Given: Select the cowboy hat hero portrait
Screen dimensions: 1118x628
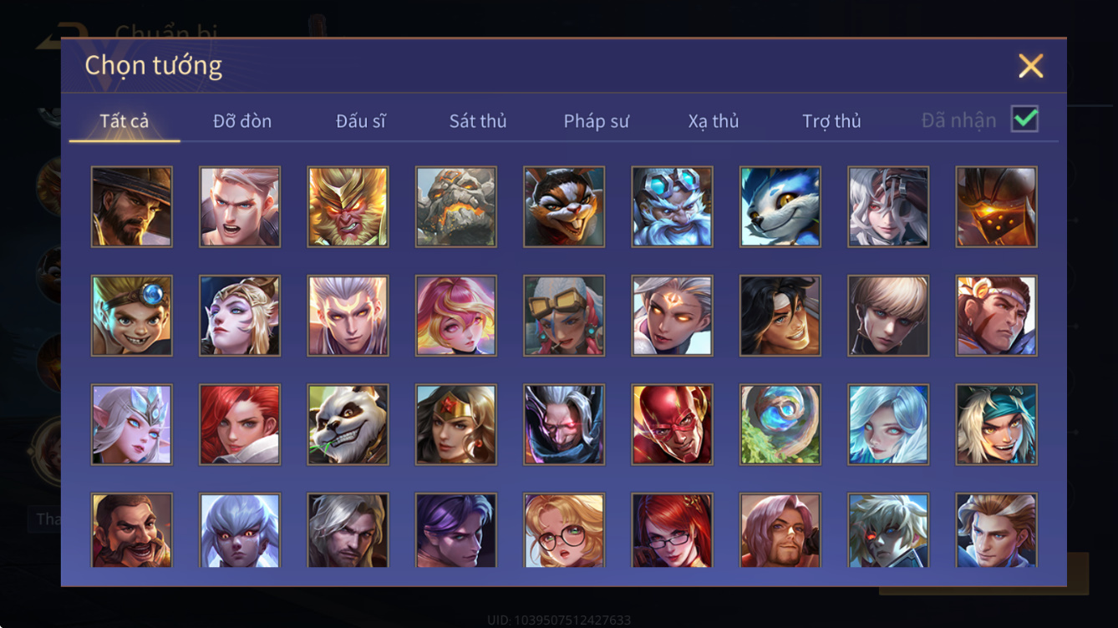Looking at the screenshot, I should pos(132,206).
